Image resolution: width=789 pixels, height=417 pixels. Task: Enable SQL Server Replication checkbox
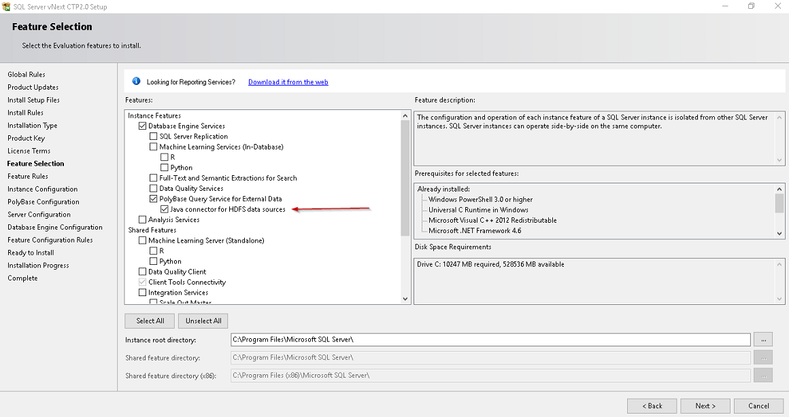153,137
